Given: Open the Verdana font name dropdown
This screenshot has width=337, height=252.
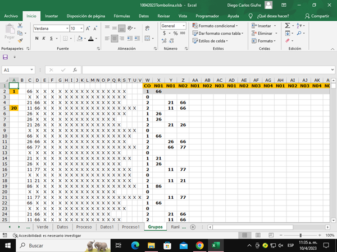Looking at the screenshot, I should 67,29.
